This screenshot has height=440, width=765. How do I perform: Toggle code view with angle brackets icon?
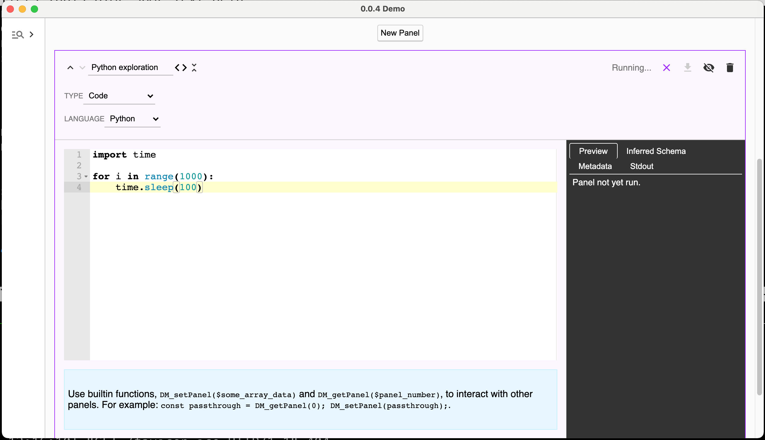pos(181,67)
